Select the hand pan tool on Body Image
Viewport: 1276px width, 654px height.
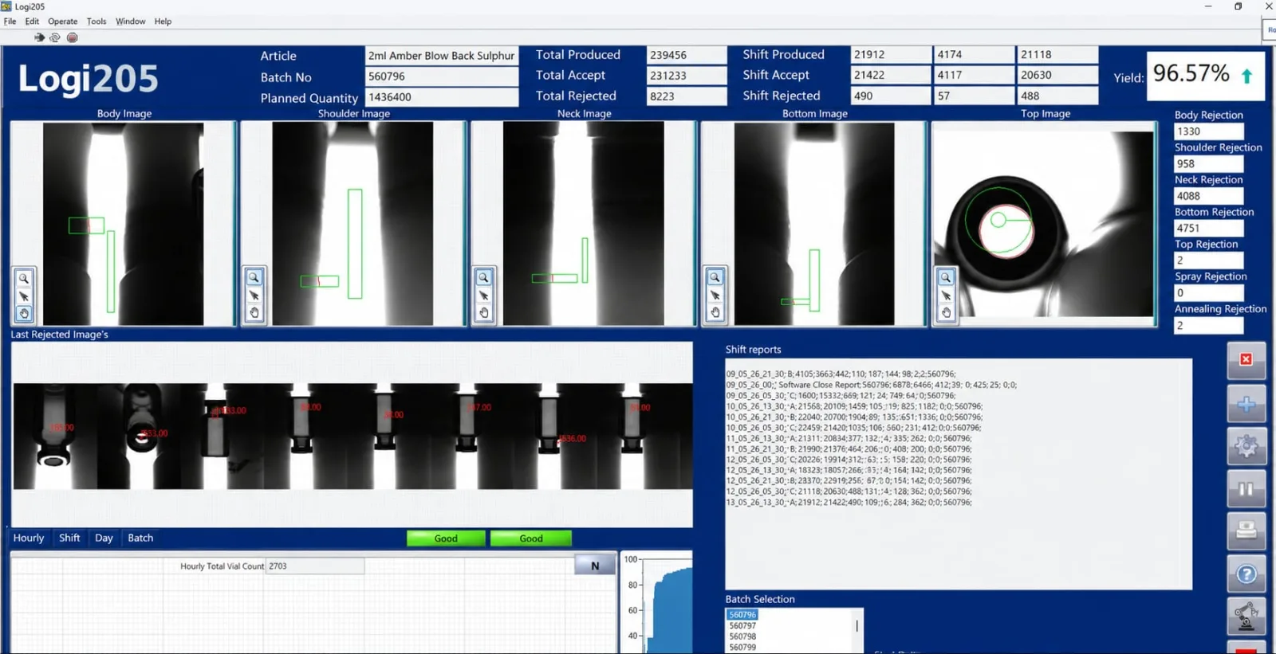coord(24,314)
